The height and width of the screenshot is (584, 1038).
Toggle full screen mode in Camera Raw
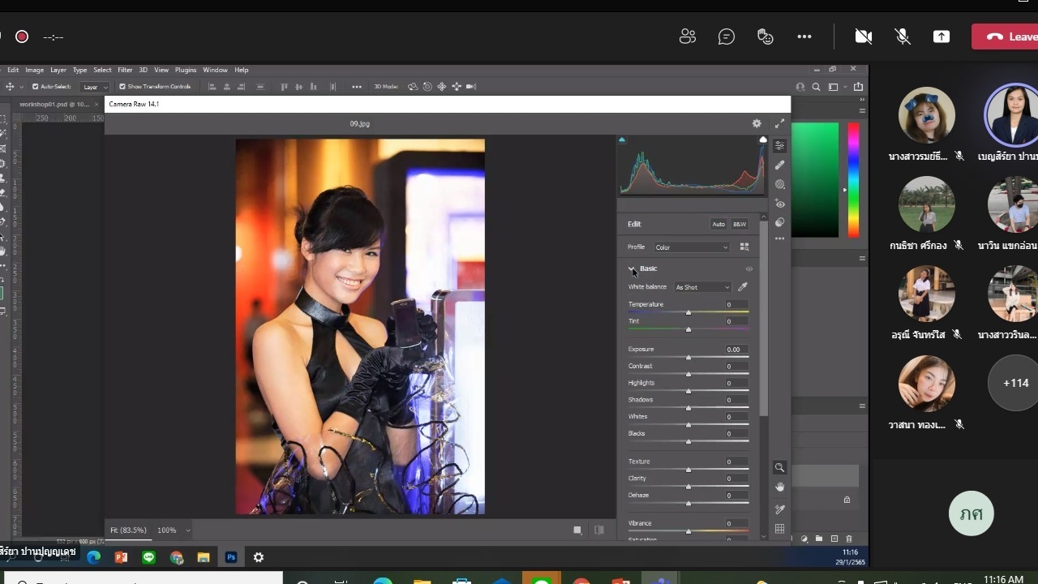779,123
